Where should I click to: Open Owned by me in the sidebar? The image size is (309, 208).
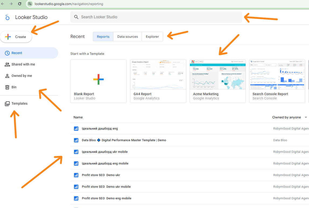click(x=29, y=76)
